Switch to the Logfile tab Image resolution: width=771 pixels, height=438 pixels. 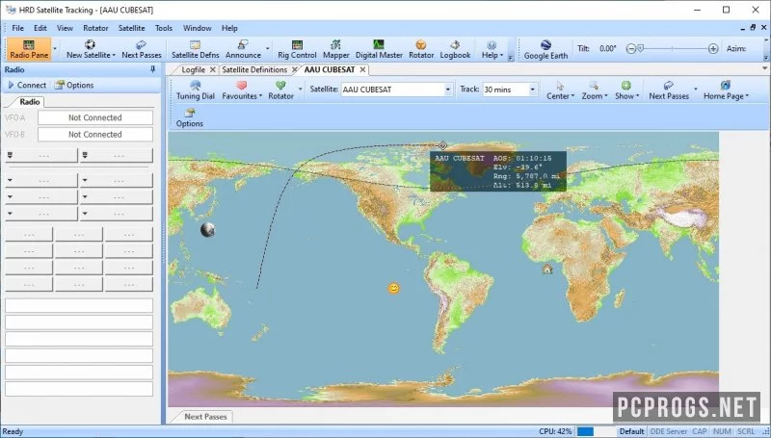tap(194, 69)
